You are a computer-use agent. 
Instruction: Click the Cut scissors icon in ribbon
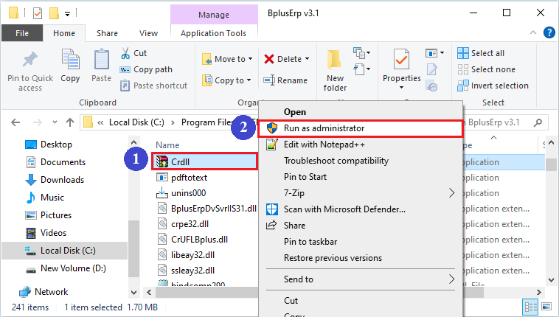(125, 53)
